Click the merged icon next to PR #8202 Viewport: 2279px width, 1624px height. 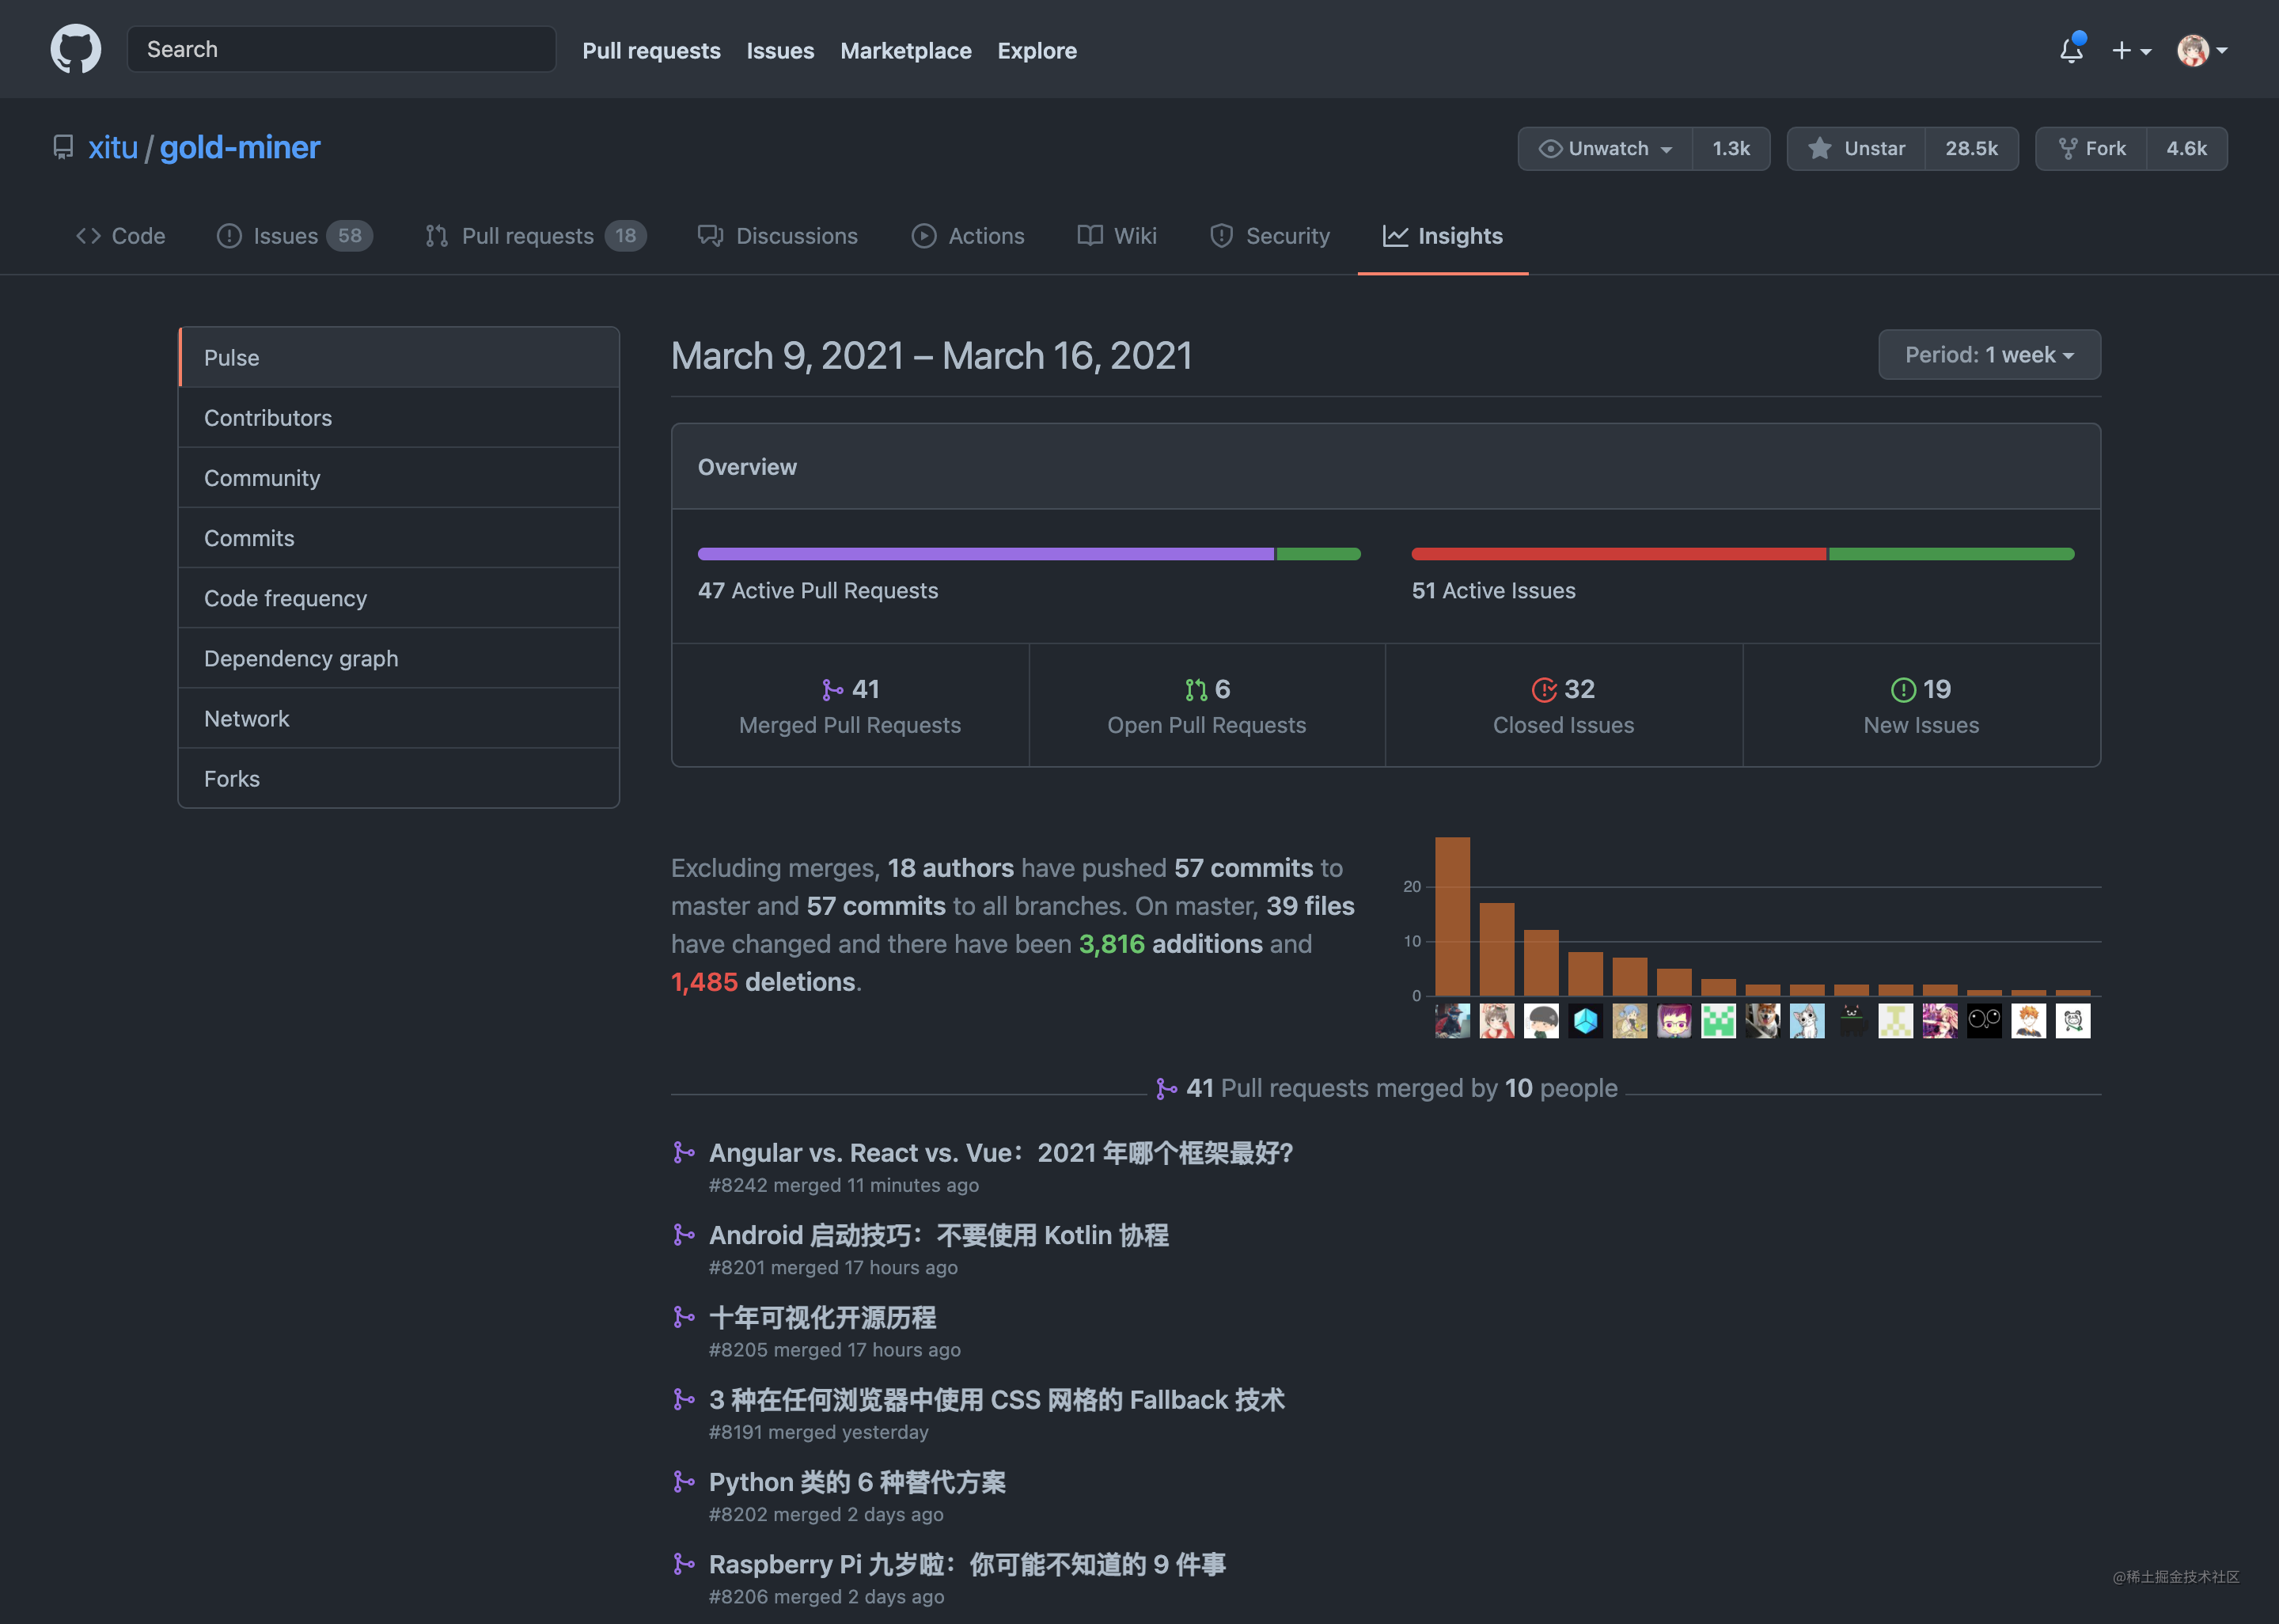(x=684, y=1482)
